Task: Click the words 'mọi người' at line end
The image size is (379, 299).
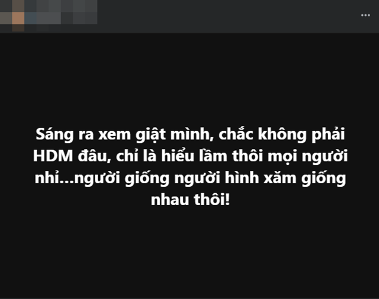Action: [308, 157]
